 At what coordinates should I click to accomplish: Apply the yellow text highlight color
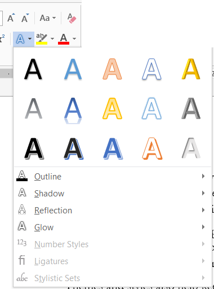(42, 39)
